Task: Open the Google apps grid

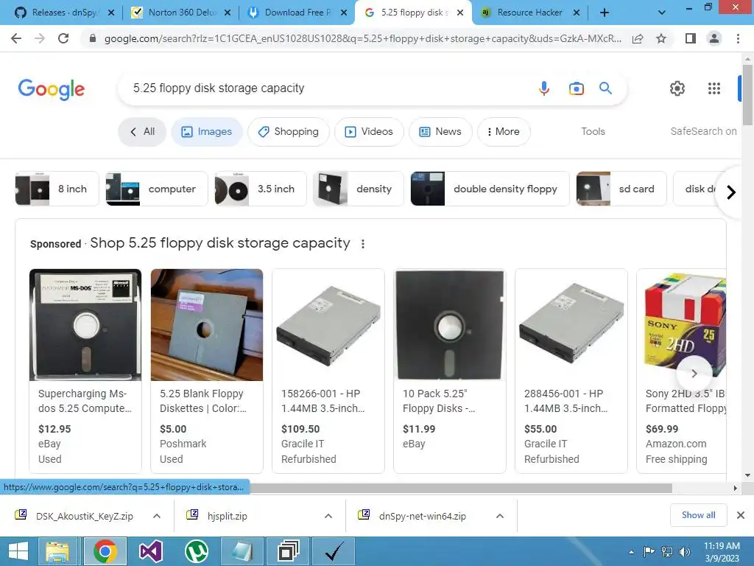Action: coord(714,88)
